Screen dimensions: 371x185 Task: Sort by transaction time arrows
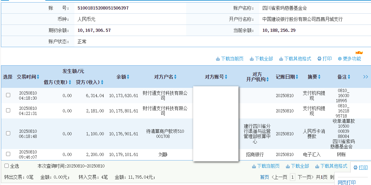tap(38, 77)
